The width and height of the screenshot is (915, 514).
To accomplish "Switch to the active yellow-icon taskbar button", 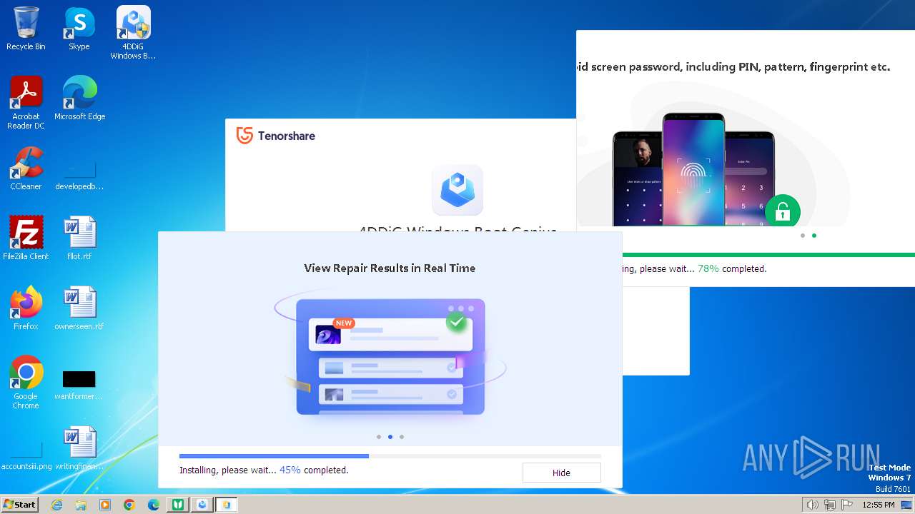I will [x=227, y=505].
